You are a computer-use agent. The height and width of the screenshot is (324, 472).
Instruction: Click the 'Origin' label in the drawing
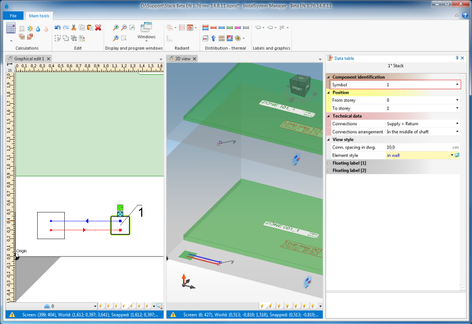pos(21,251)
